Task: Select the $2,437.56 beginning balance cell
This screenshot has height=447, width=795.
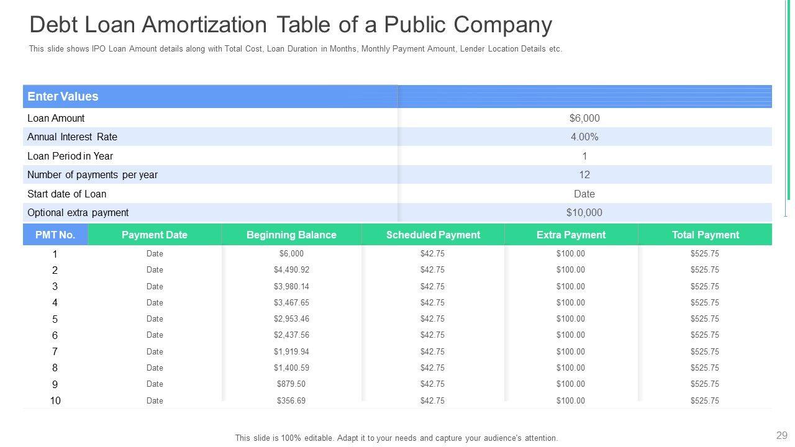Action: click(x=291, y=335)
